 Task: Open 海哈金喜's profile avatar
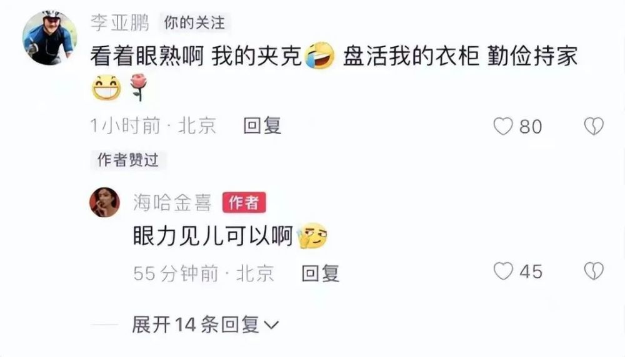pos(104,202)
